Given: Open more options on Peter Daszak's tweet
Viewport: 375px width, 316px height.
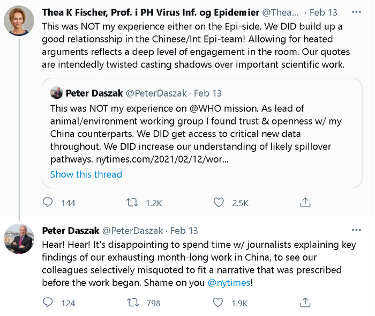Looking at the screenshot, I should click(356, 231).
